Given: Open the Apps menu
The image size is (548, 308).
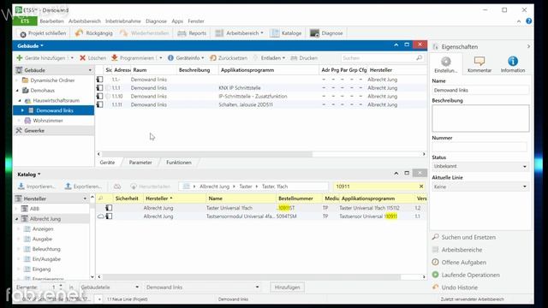Looking at the screenshot, I should [x=177, y=21].
